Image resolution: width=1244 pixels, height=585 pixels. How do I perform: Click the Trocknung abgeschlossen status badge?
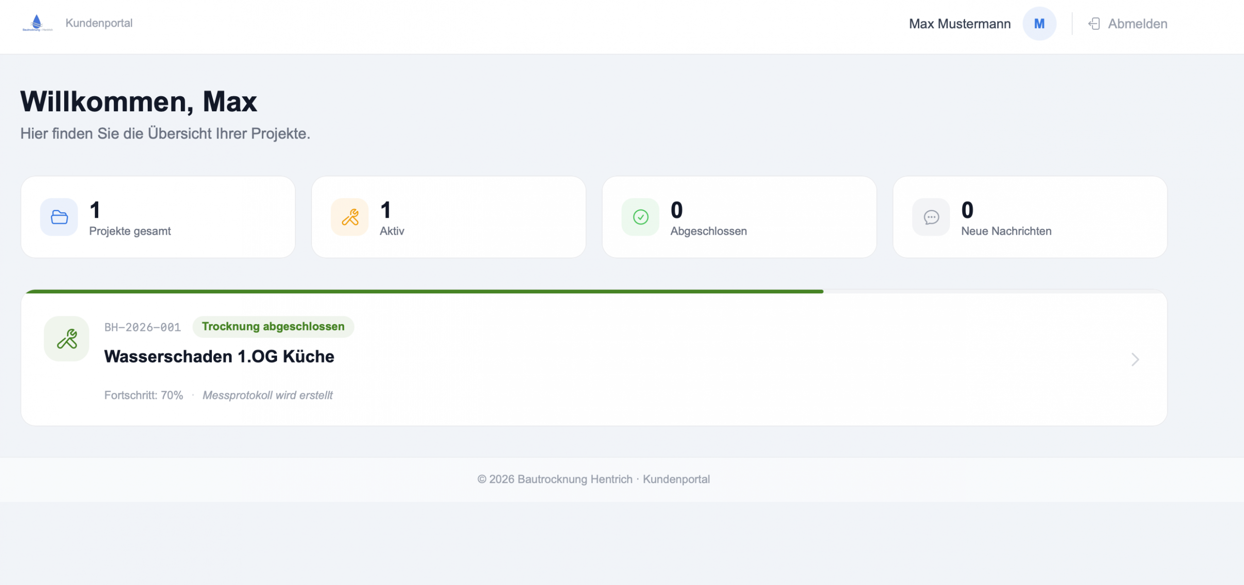[x=274, y=327]
